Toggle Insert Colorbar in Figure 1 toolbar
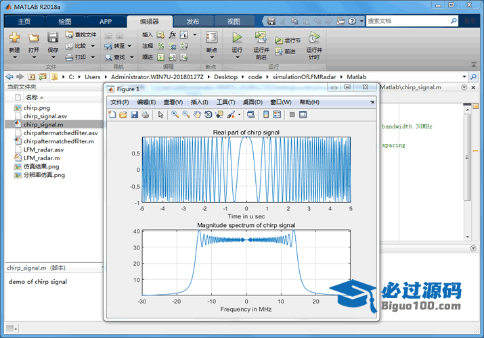 (266, 115)
